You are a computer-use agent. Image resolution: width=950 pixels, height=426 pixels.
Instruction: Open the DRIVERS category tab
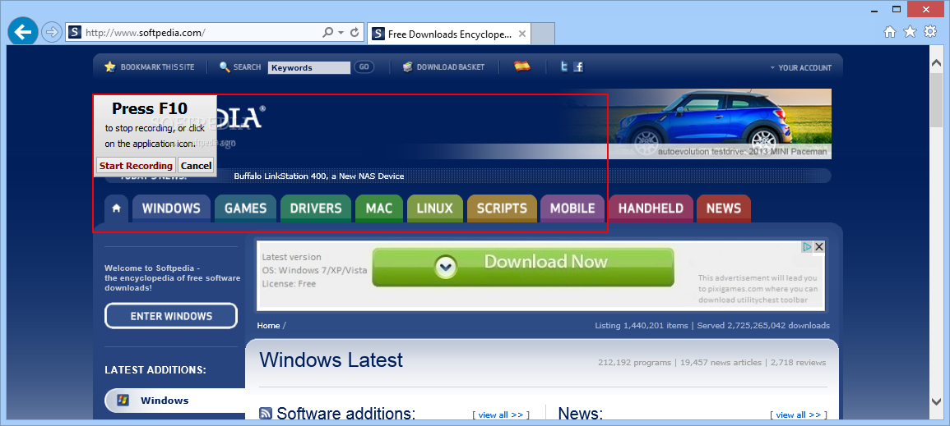click(316, 208)
